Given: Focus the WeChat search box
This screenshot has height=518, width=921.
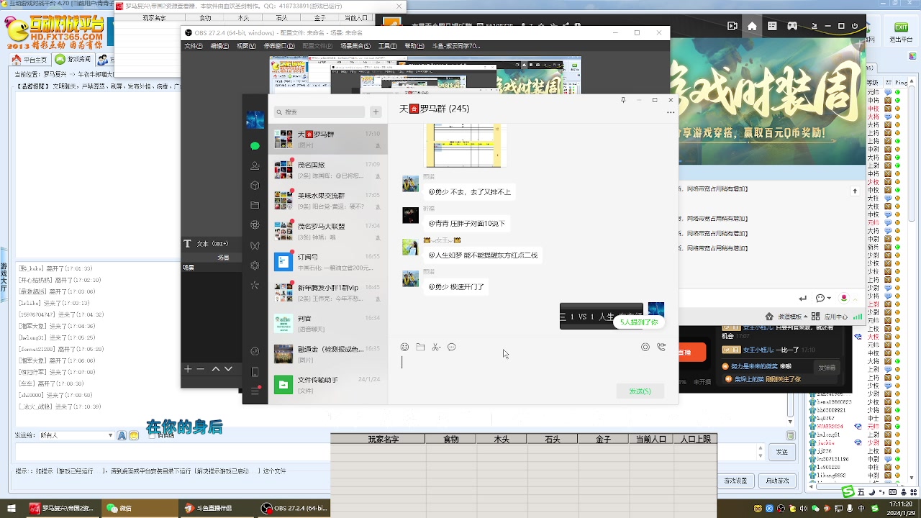Looking at the screenshot, I should pyautogui.click(x=320, y=112).
